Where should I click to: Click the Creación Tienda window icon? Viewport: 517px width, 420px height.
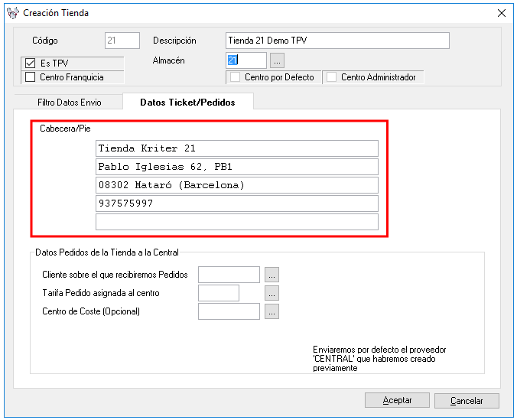12,13
